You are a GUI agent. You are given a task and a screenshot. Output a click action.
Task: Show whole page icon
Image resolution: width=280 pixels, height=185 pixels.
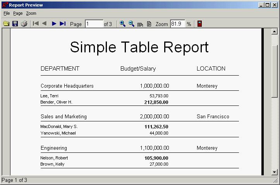pos(149,24)
